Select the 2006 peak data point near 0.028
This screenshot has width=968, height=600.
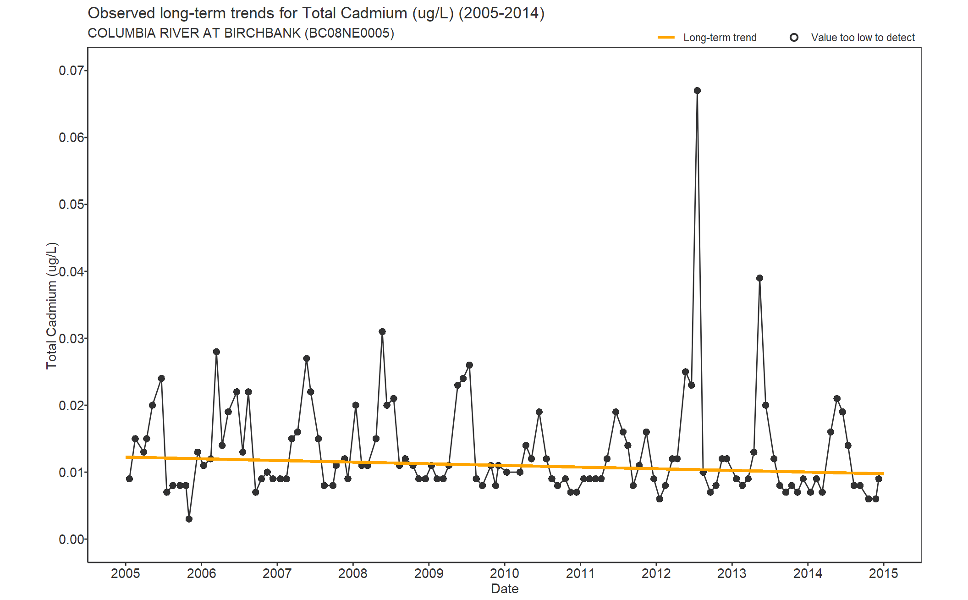(x=216, y=352)
